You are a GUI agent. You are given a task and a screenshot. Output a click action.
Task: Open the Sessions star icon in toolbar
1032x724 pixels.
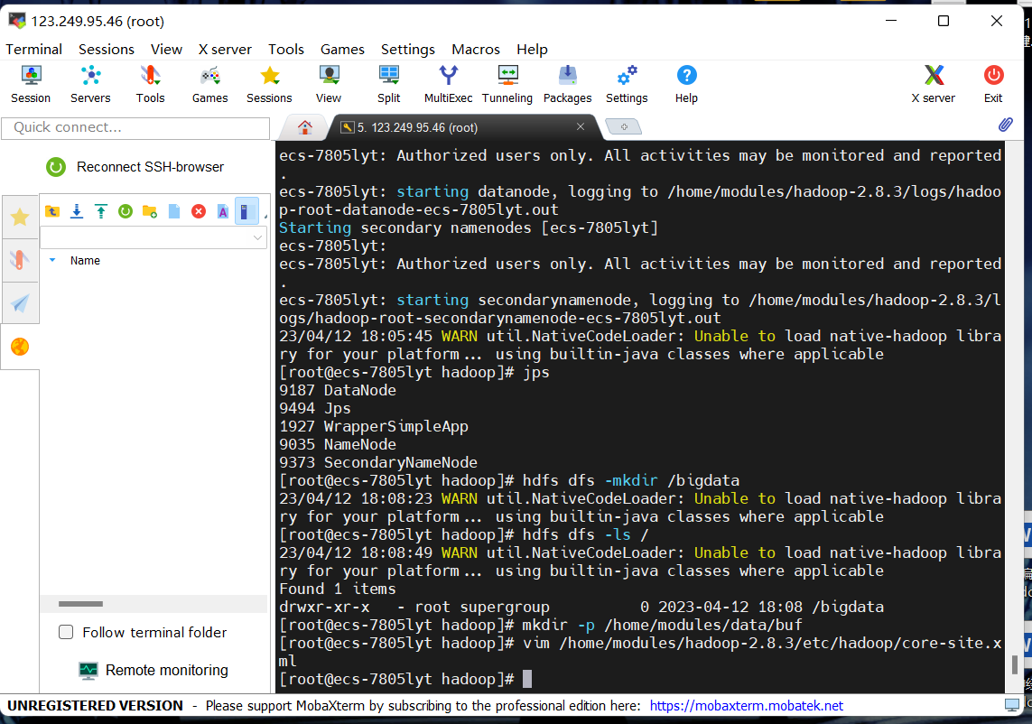269,84
